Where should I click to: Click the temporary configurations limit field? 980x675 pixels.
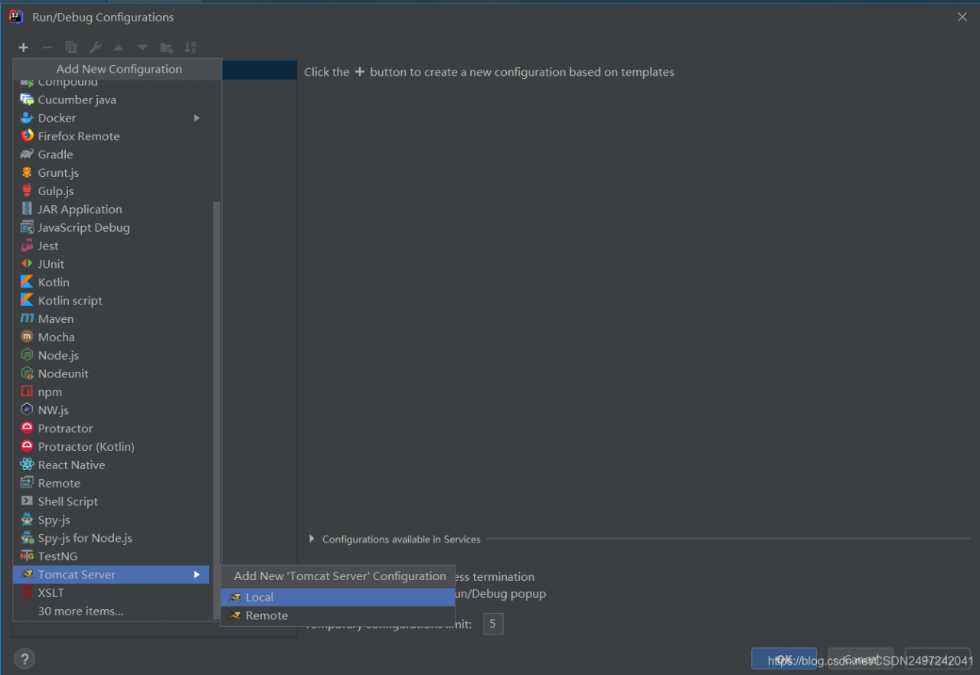coord(493,624)
